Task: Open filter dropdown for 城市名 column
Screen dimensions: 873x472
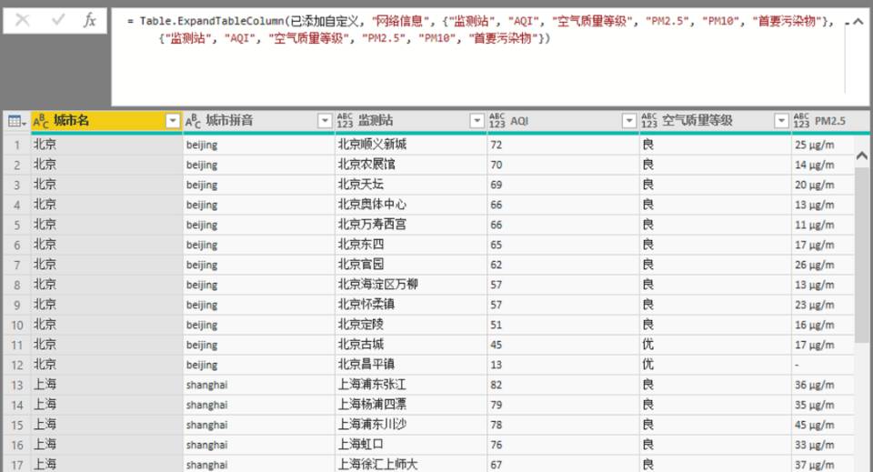Action: point(173,121)
